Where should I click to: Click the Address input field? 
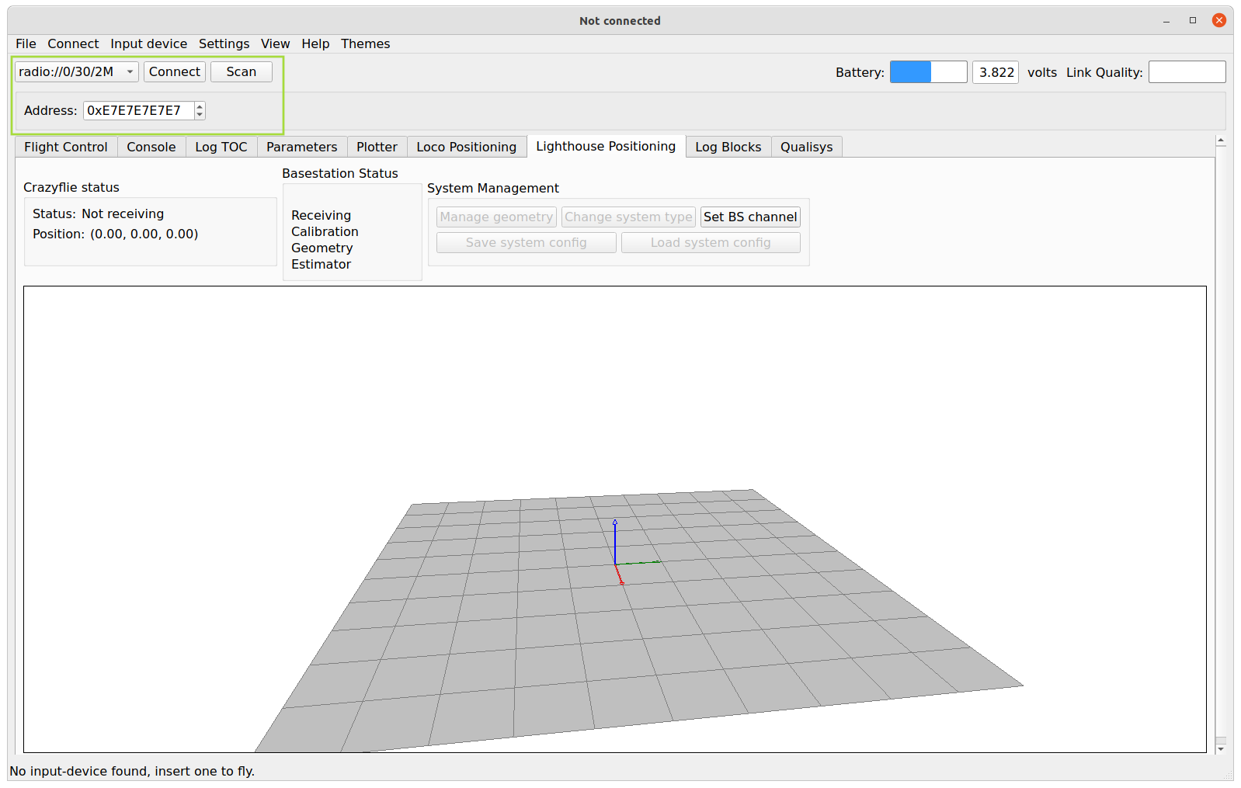(x=138, y=110)
